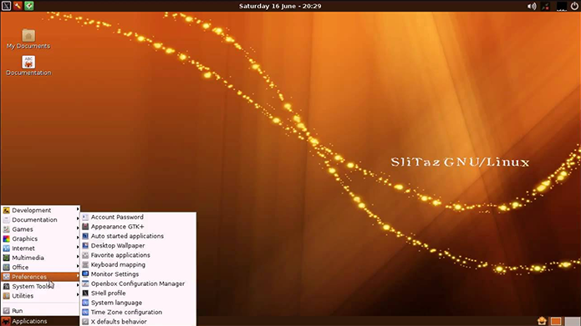
Task: Click the green launcher icon in top panel
Action: [x=29, y=6]
